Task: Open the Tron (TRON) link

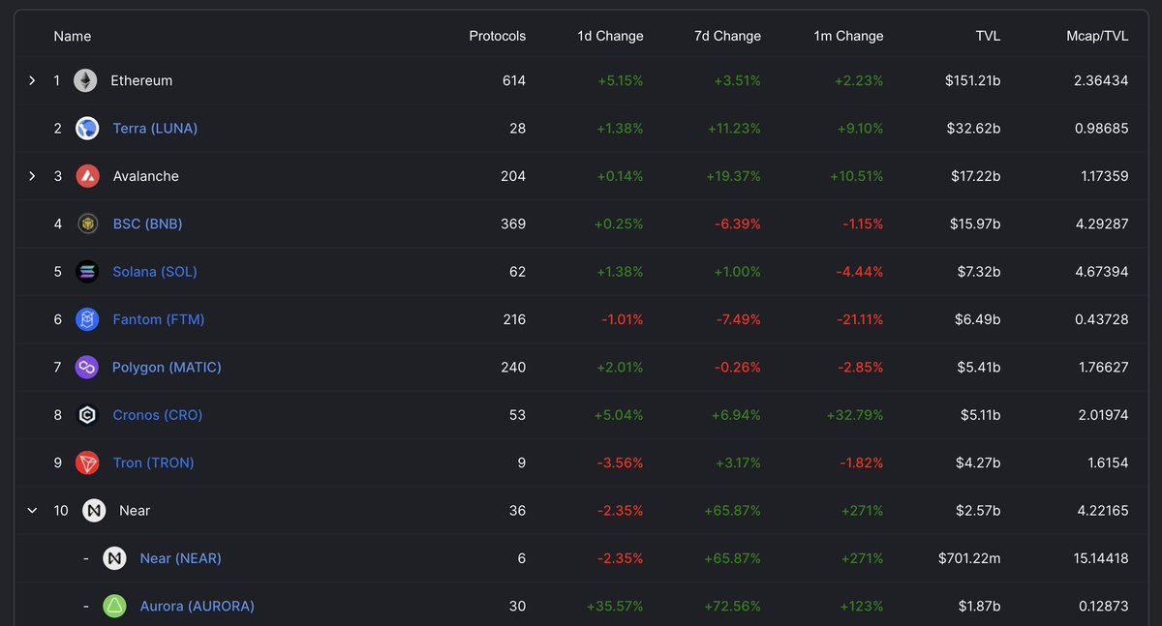Action: 153,462
